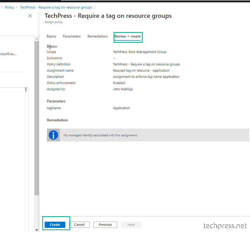Click the tagName parameter label
The image size is (250, 232).
coord(54,108)
